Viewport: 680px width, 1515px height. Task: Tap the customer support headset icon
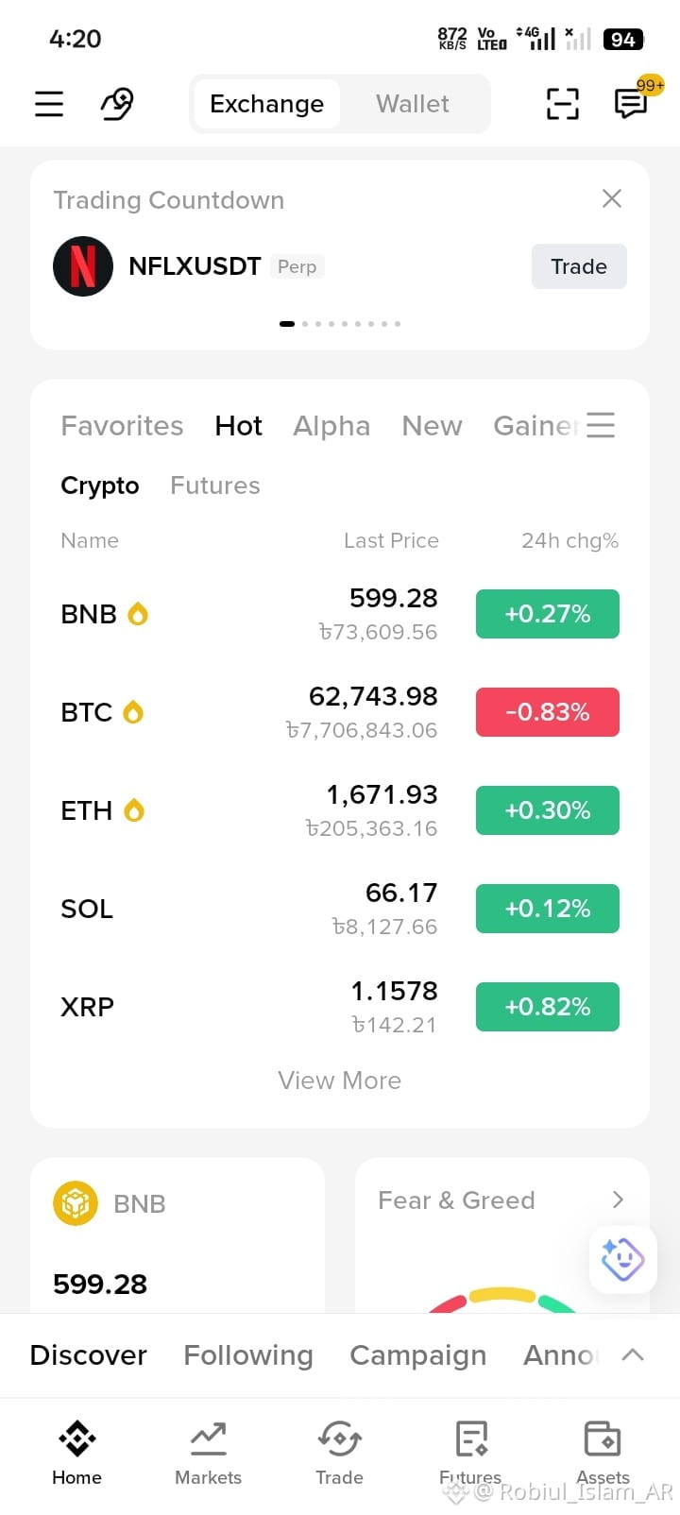click(x=117, y=103)
